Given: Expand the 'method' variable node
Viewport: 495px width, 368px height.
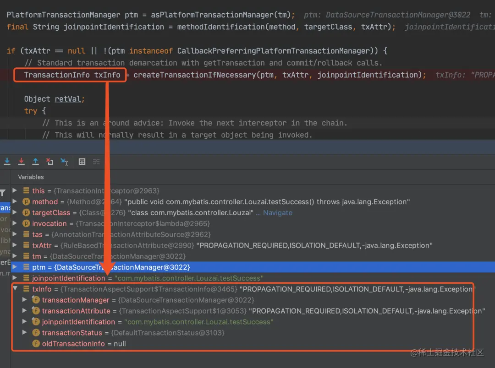Looking at the screenshot, I should [15, 201].
